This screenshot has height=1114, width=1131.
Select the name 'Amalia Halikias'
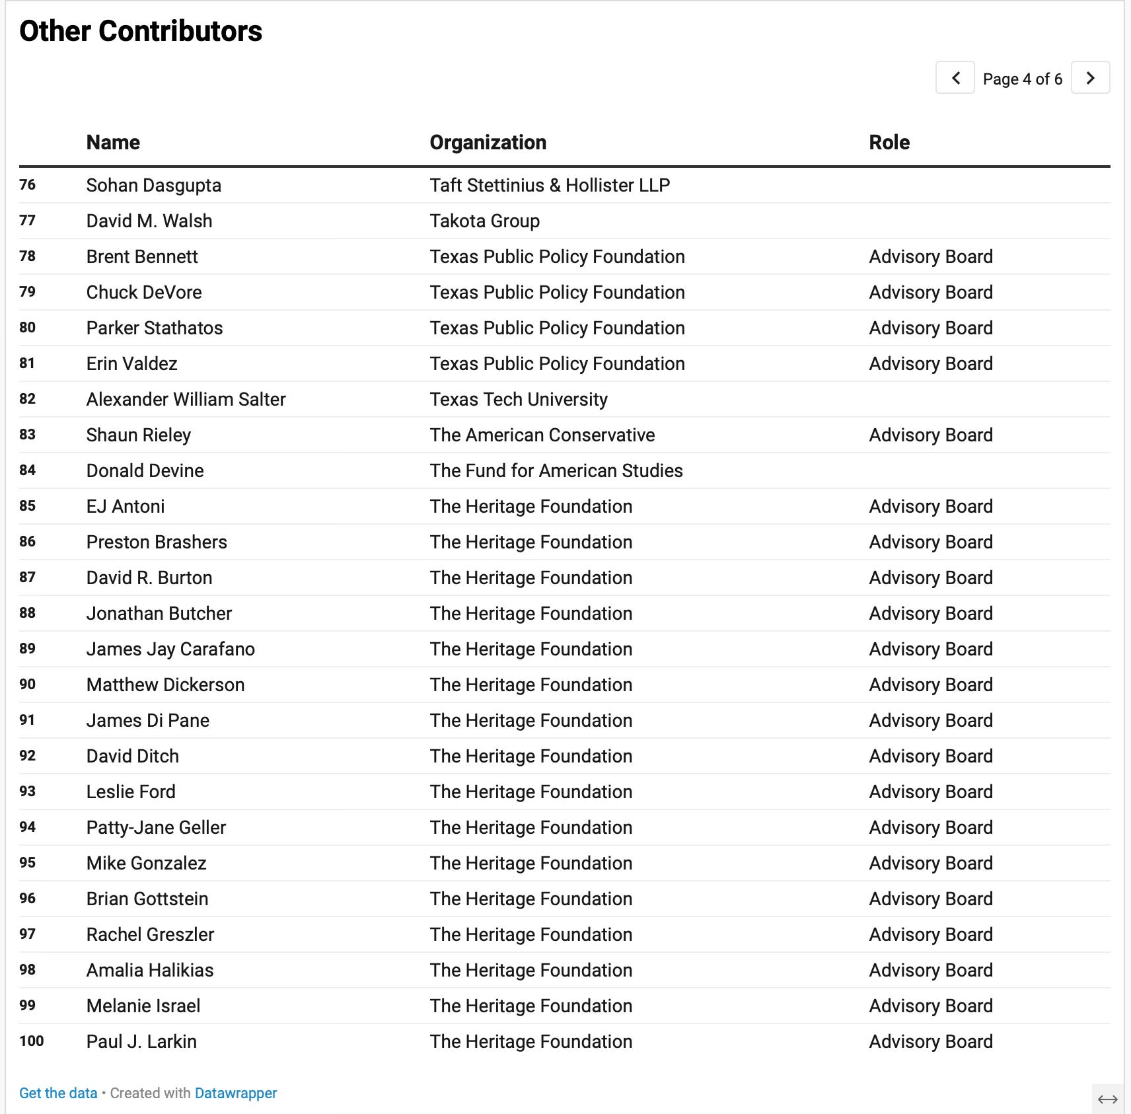pos(150,970)
